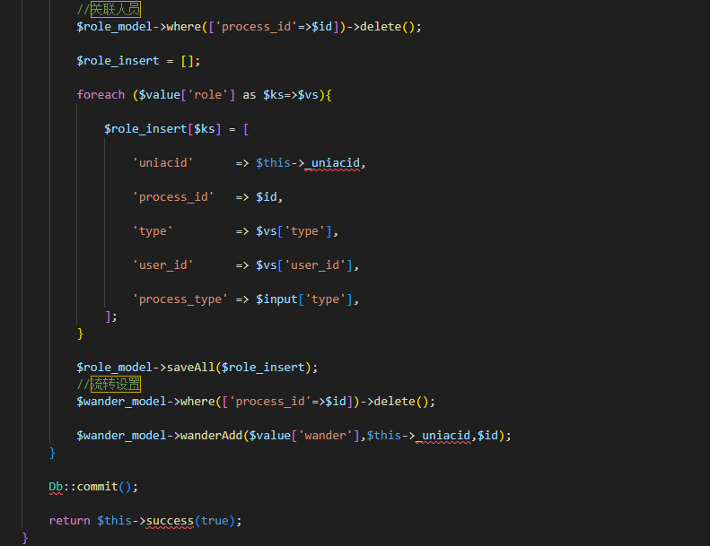Click the comment '//流转设置'
This screenshot has width=710, height=546.
(109, 384)
